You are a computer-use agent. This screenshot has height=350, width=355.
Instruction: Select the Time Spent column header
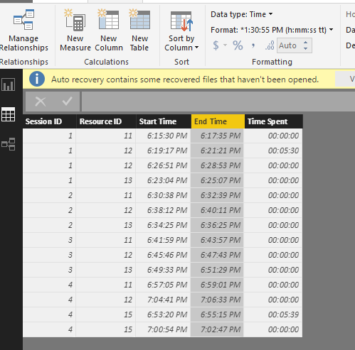point(274,121)
